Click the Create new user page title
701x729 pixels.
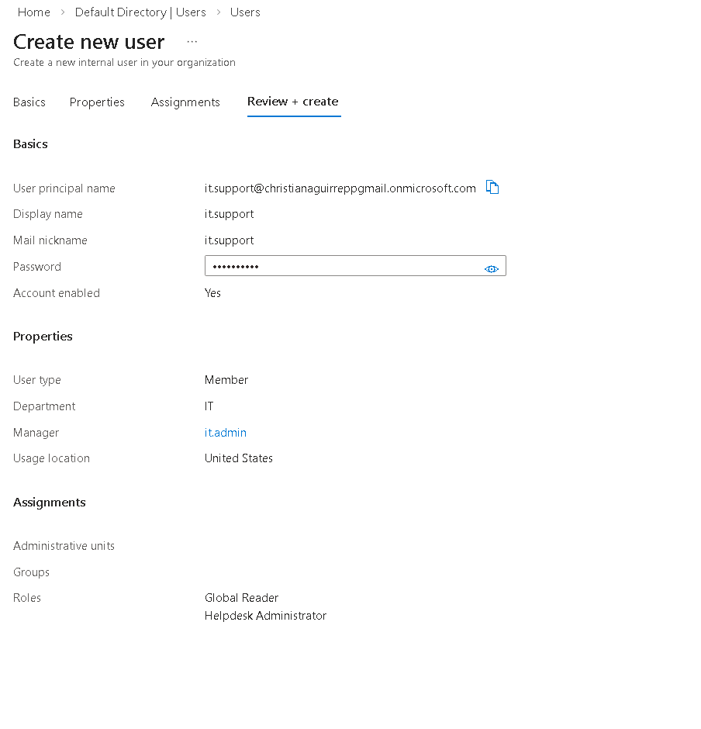[x=88, y=42]
